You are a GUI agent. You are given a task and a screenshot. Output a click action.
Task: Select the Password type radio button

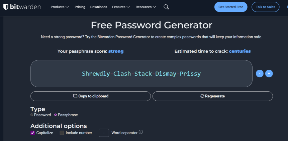(32, 115)
